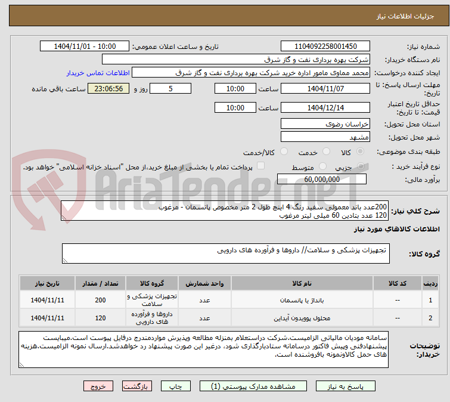Click the remaining days field showing 5
The height and width of the screenshot is (402, 450).
pos(170,88)
